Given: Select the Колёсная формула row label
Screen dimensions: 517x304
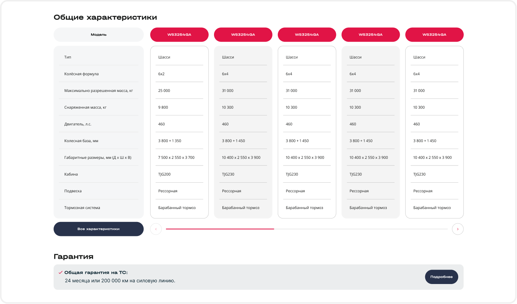Looking at the screenshot, I should (81, 74).
